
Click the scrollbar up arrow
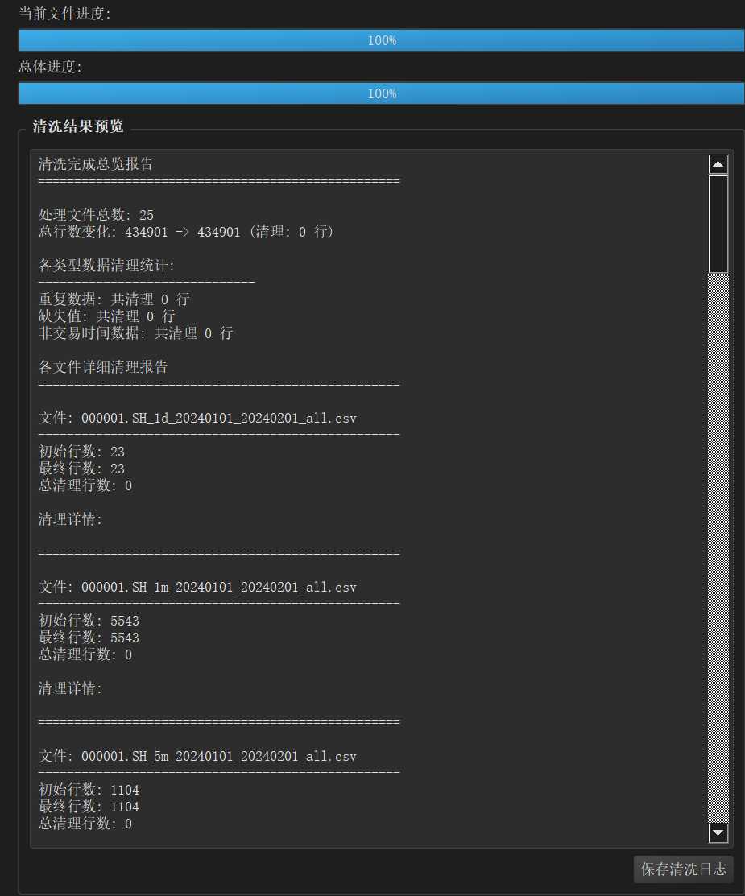pyautogui.click(x=718, y=164)
